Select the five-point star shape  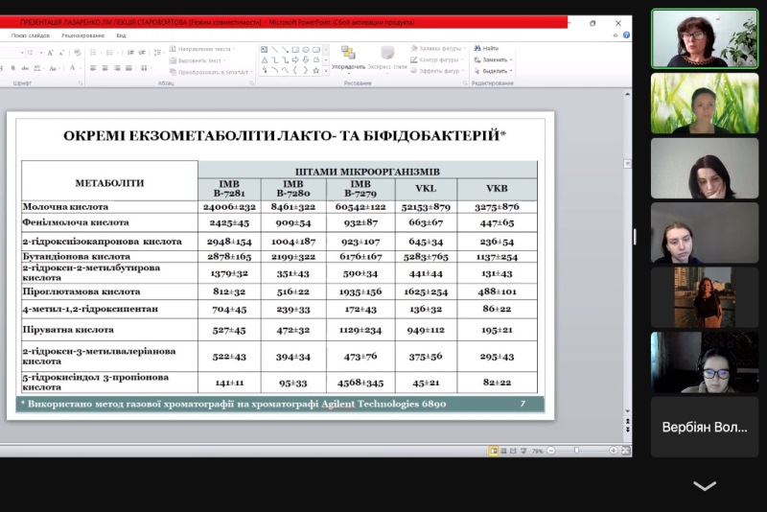pyautogui.click(x=316, y=70)
